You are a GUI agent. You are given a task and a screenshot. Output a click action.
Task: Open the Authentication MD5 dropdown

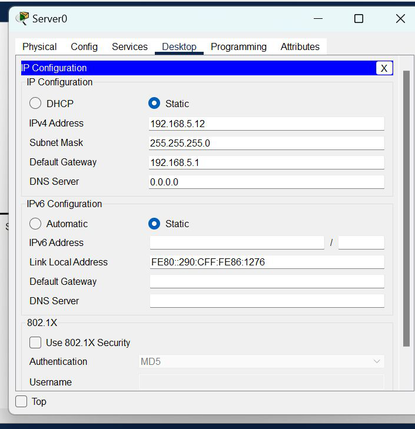tap(261, 361)
